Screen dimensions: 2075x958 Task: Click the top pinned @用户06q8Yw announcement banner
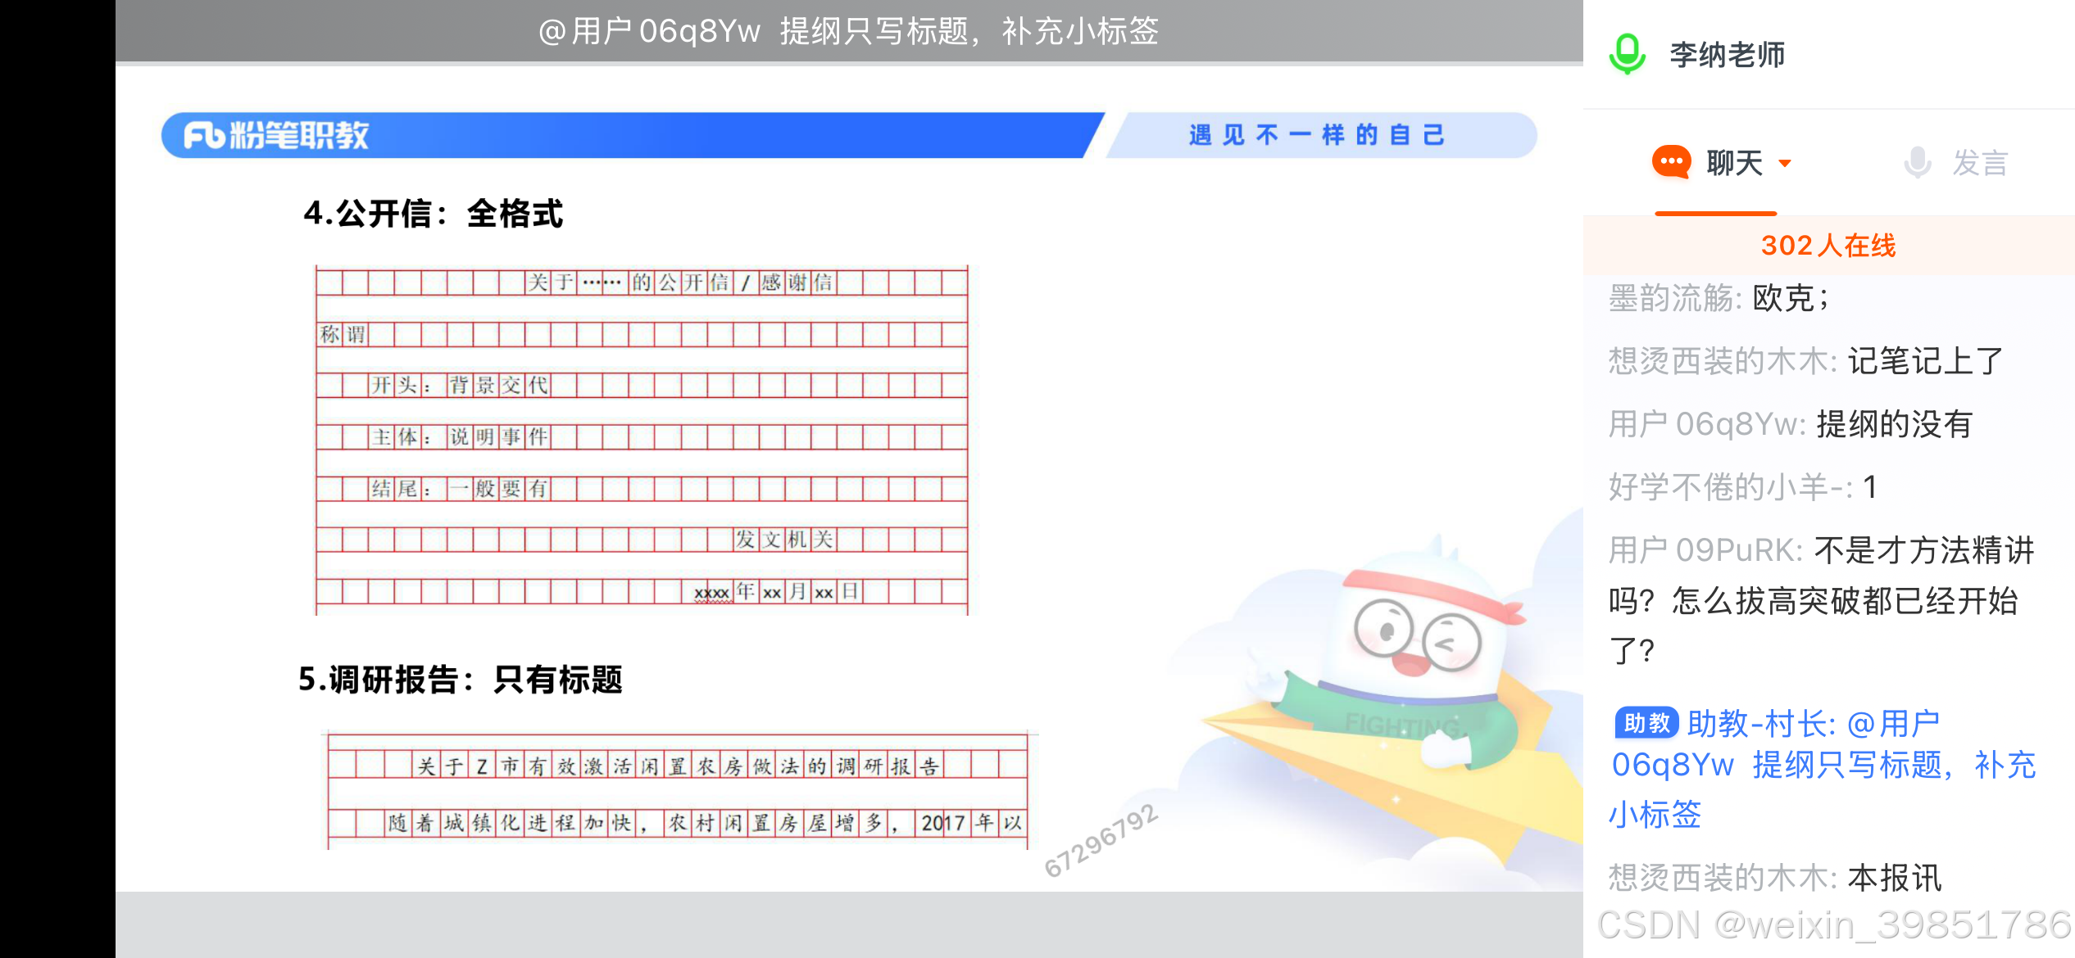pos(848,31)
